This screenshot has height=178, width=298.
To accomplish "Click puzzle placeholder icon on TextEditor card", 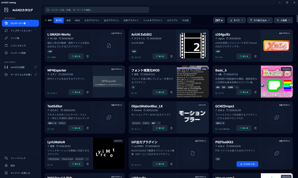I will click(x=109, y=117).
